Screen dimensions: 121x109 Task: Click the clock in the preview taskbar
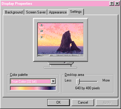point(81,55)
